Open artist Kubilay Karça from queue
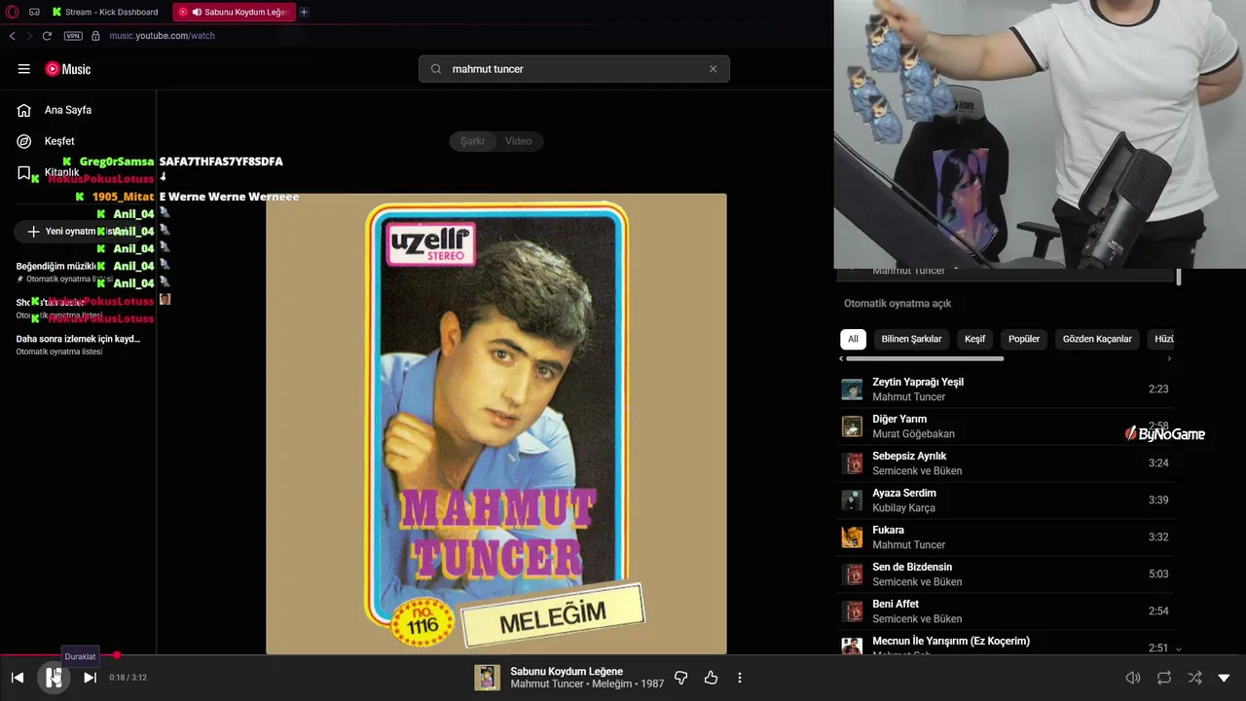 903,508
